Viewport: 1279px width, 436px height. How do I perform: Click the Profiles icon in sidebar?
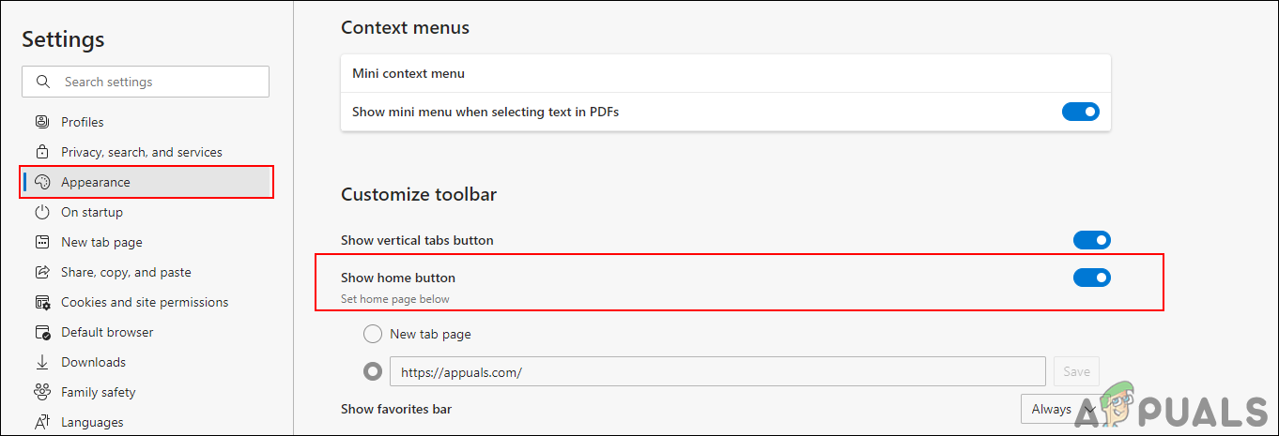click(x=42, y=122)
